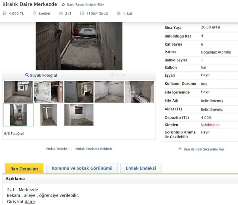
Task: Follow the Emlak Kiralama Rehberi link
Action: (x=94, y=149)
